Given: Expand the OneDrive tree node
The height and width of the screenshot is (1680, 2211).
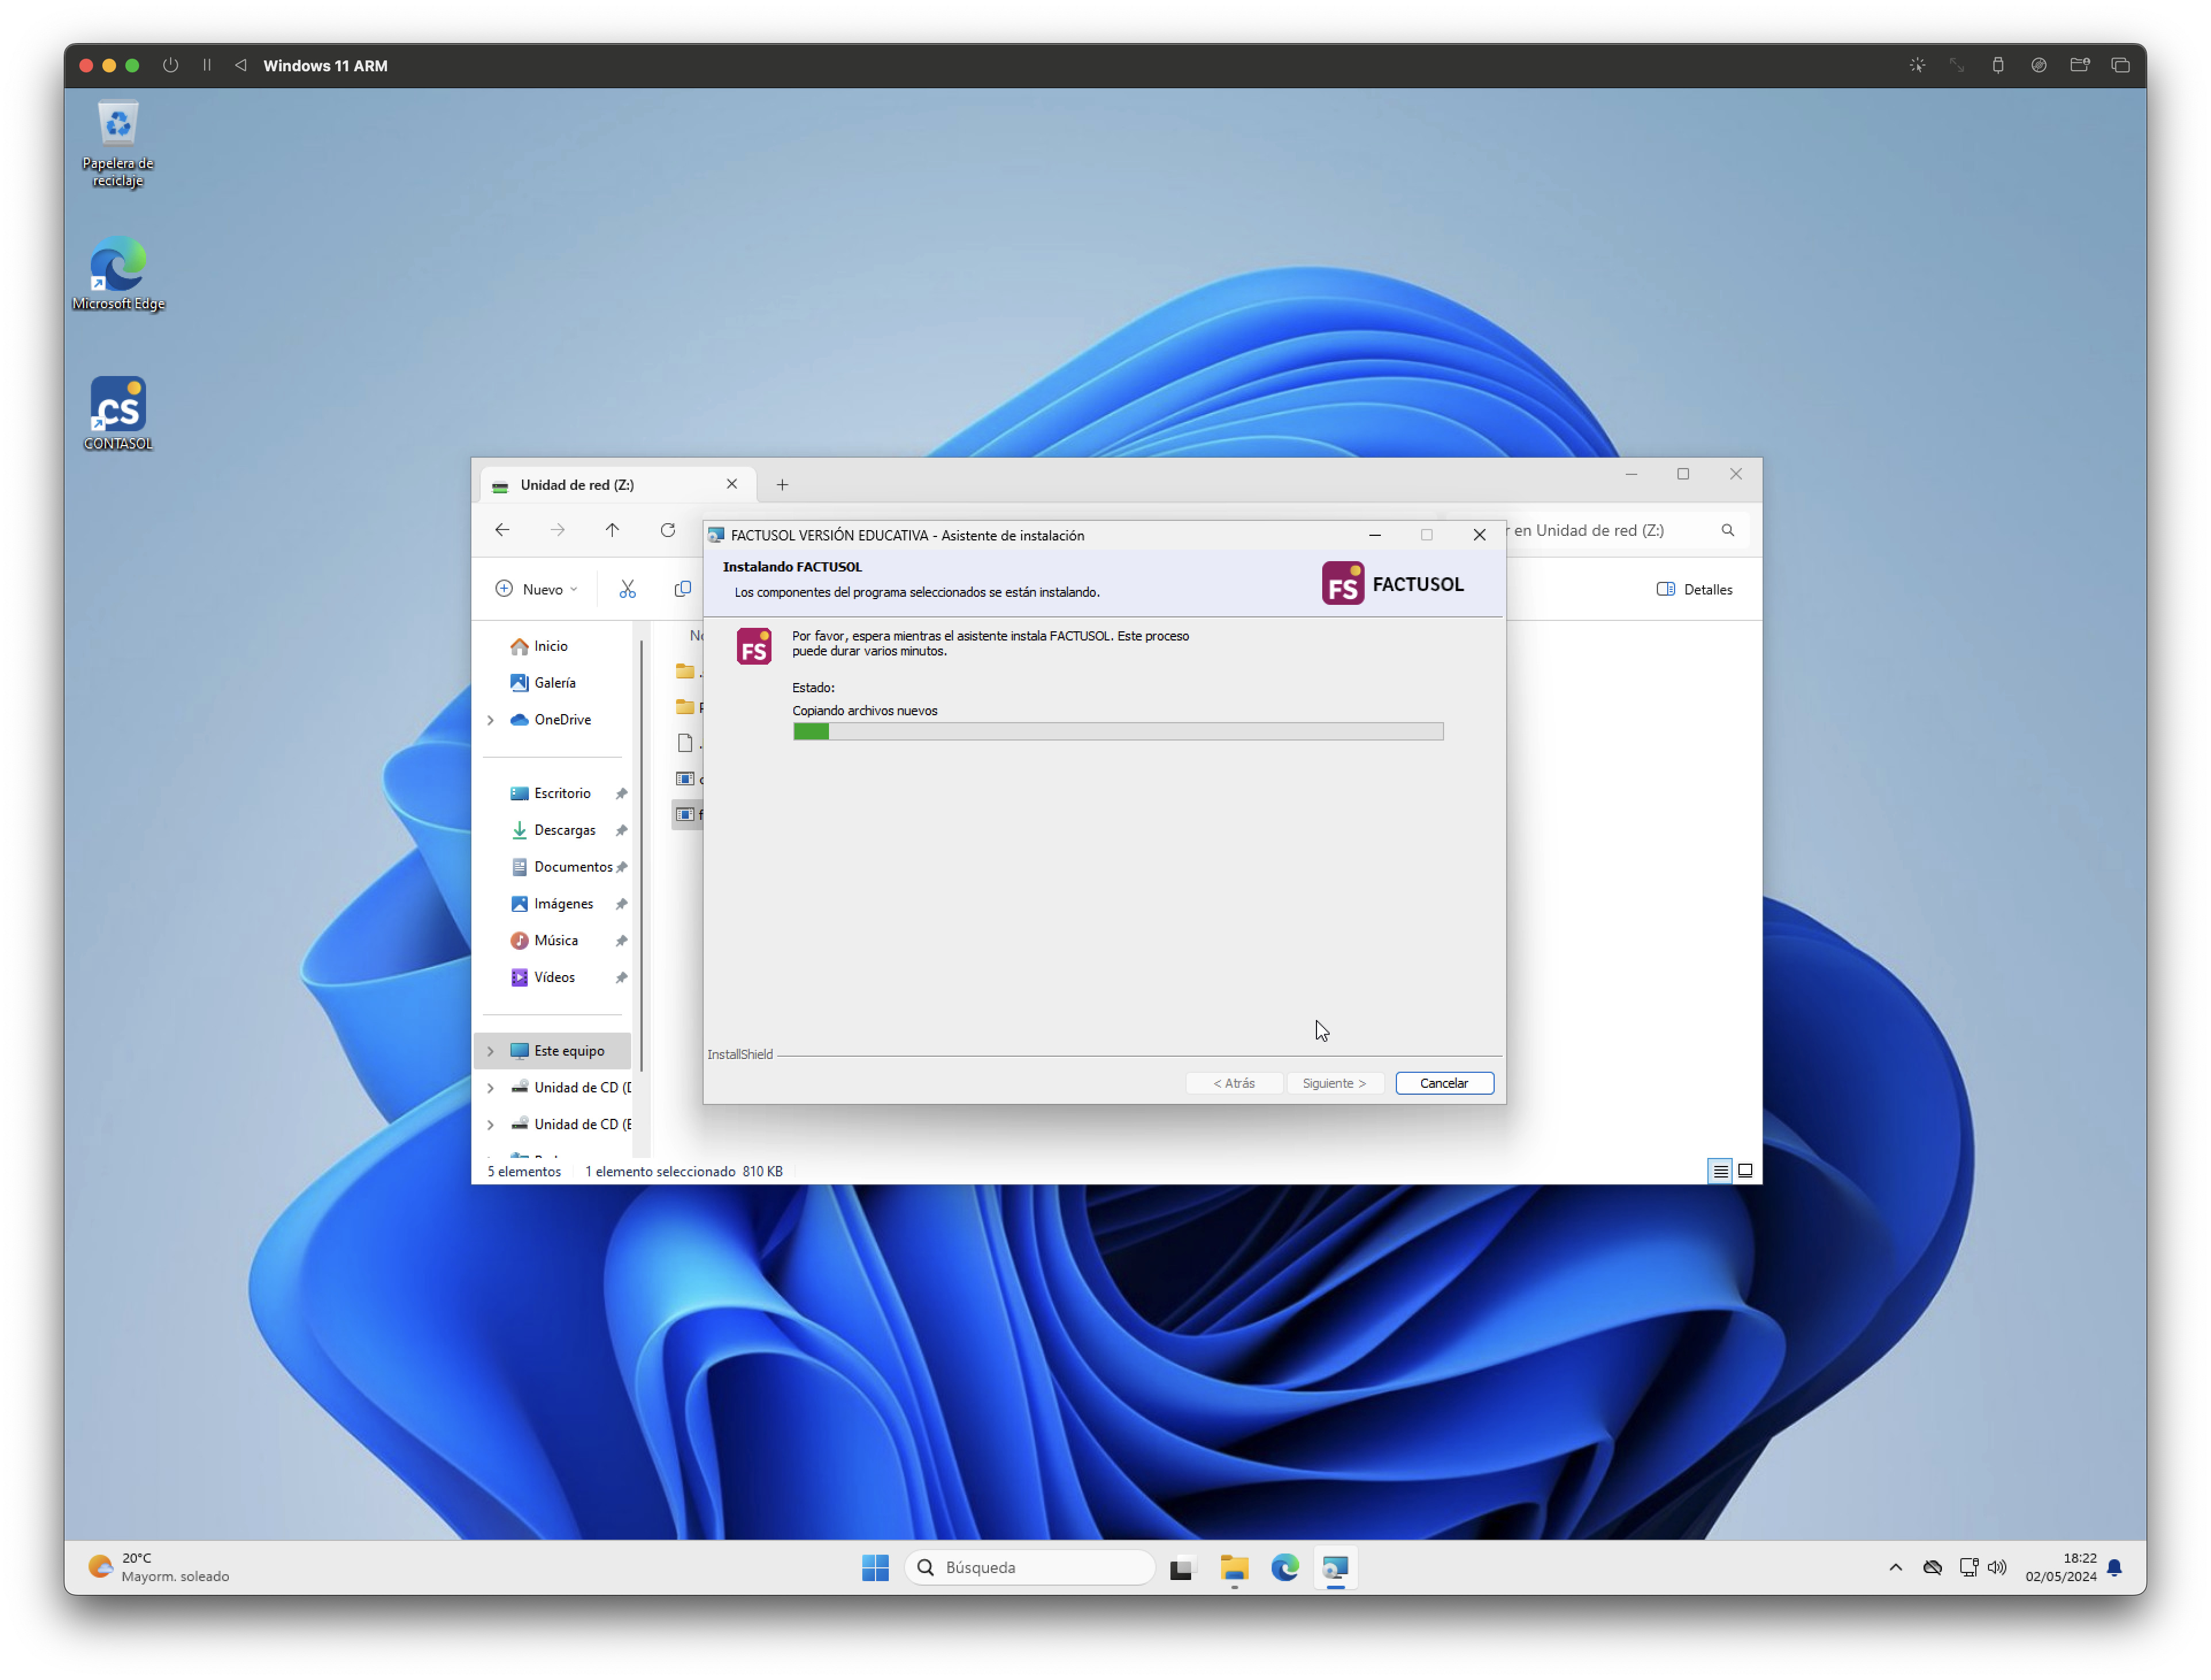Looking at the screenshot, I should tap(490, 720).
